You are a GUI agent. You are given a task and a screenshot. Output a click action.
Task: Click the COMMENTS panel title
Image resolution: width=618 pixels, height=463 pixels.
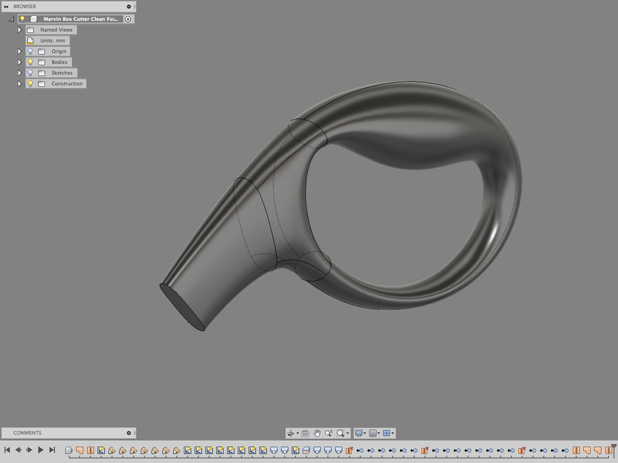27,433
